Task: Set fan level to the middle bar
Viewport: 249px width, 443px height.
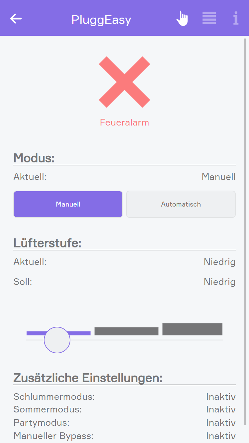Action: point(126,331)
